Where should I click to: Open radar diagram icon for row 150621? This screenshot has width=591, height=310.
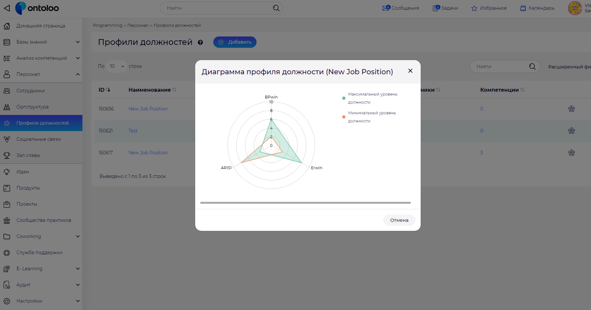pos(571,131)
